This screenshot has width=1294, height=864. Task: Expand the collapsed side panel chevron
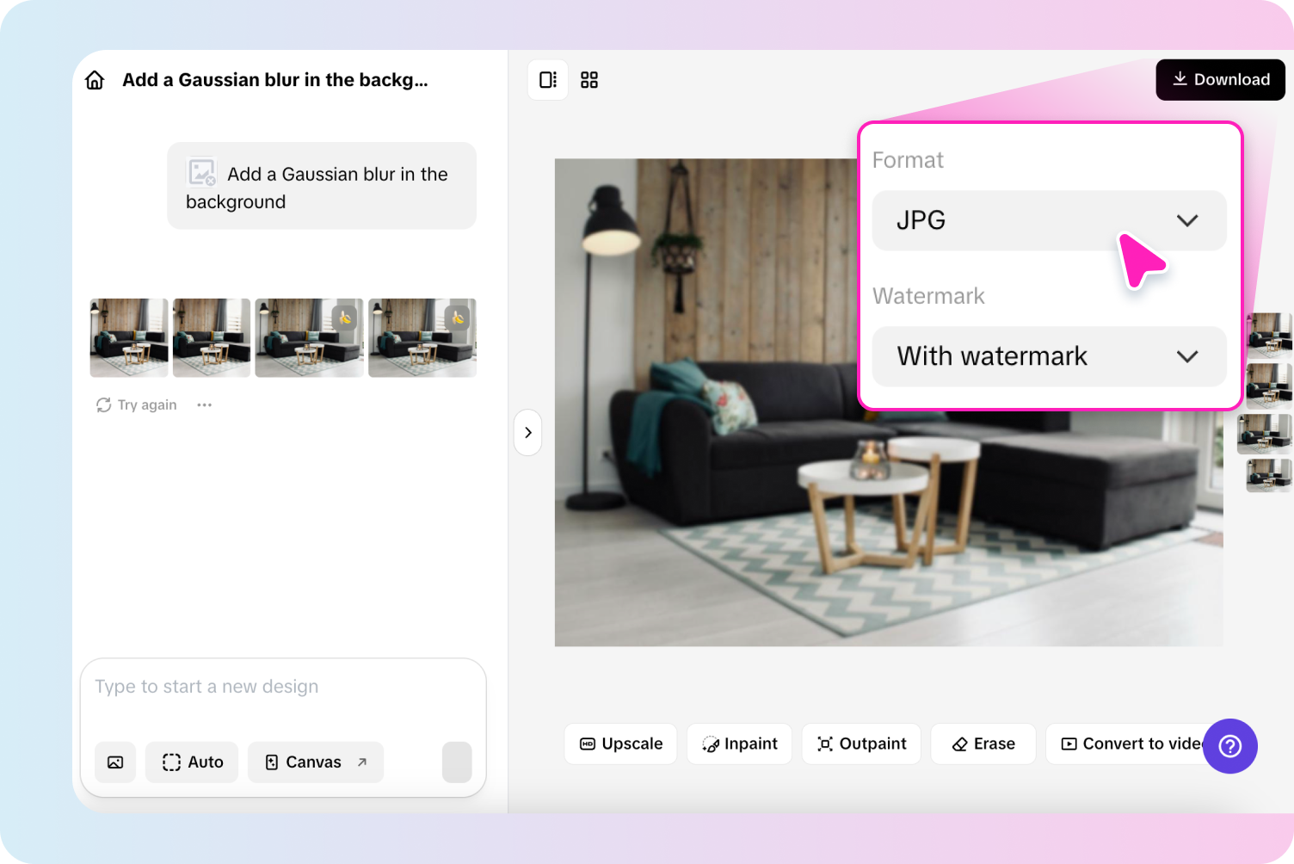[x=527, y=433]
